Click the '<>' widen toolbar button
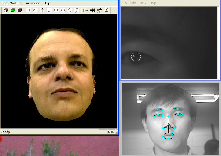The image size is (221, 156). pyautogui.click(x=56, y=10)
